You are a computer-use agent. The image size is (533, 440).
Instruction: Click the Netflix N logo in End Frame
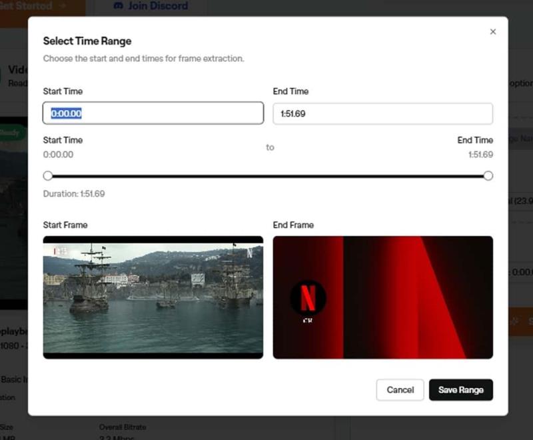[x=308, y=298]
